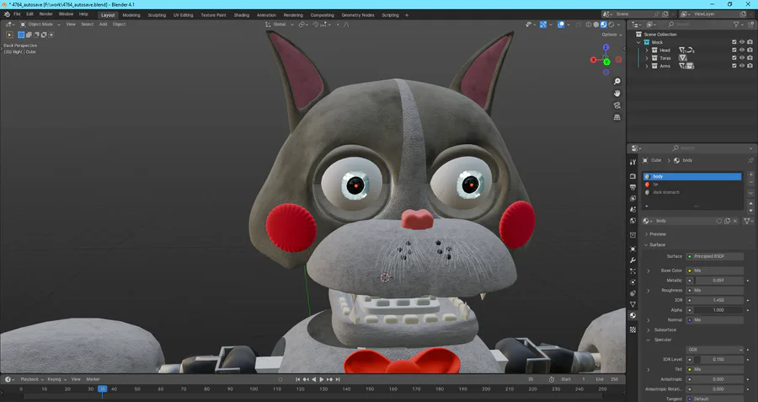
Task: Hide the Arms collection with eye icon
Action: [742, 65]
